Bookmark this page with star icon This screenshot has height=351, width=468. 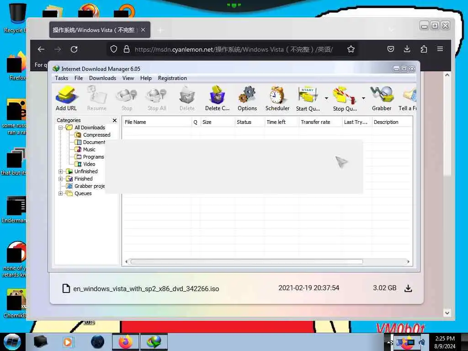(x=351, y=49)
